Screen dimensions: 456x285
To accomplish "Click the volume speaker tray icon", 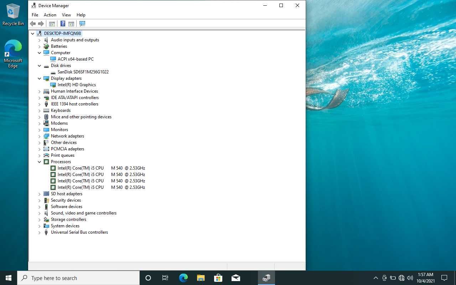I will (x=410, y=278).
